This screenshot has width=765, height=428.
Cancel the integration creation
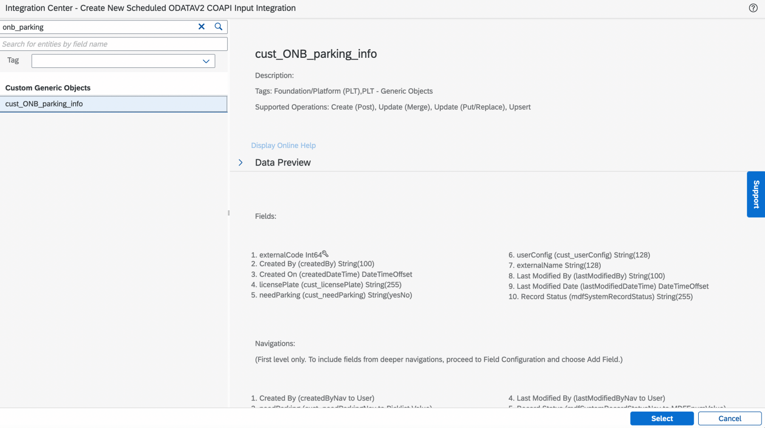tap(729, 418)
